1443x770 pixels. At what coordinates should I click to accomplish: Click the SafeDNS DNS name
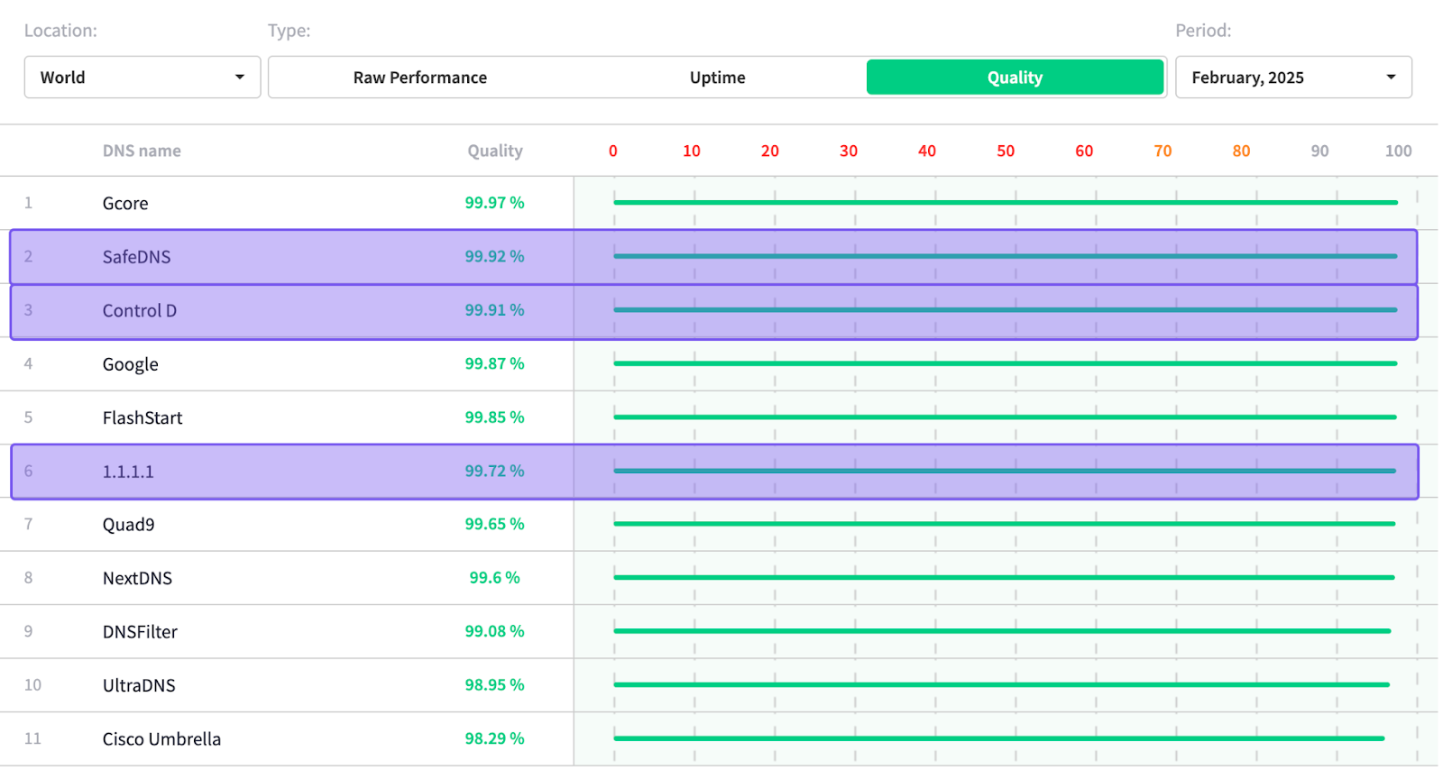pyautogui.click(x=136, y=257)
